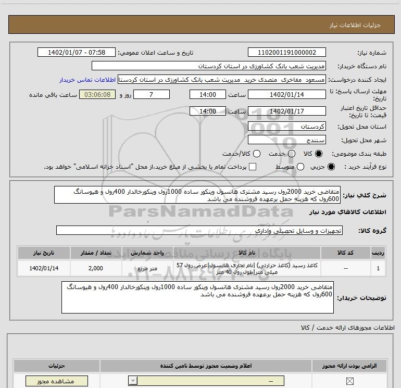Click row number 1 cell
The image size is (401, 388).
point(378,268)
